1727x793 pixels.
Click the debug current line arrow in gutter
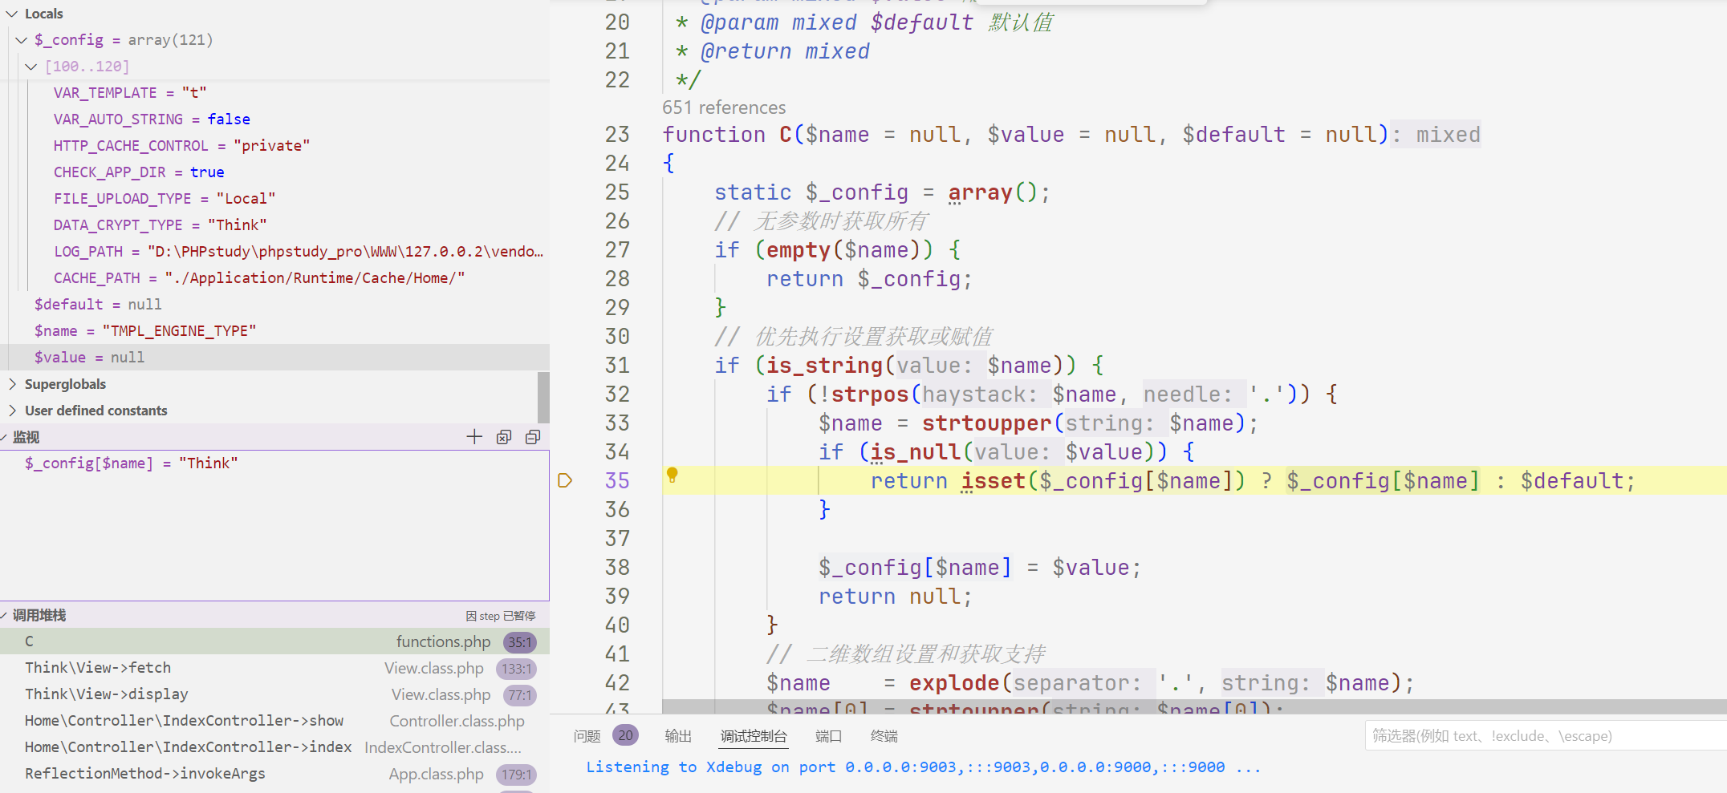(565, 480)
